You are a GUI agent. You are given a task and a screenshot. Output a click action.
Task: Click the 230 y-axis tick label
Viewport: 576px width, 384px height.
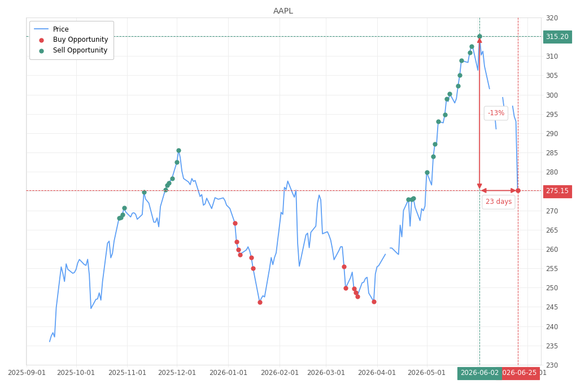552,365
